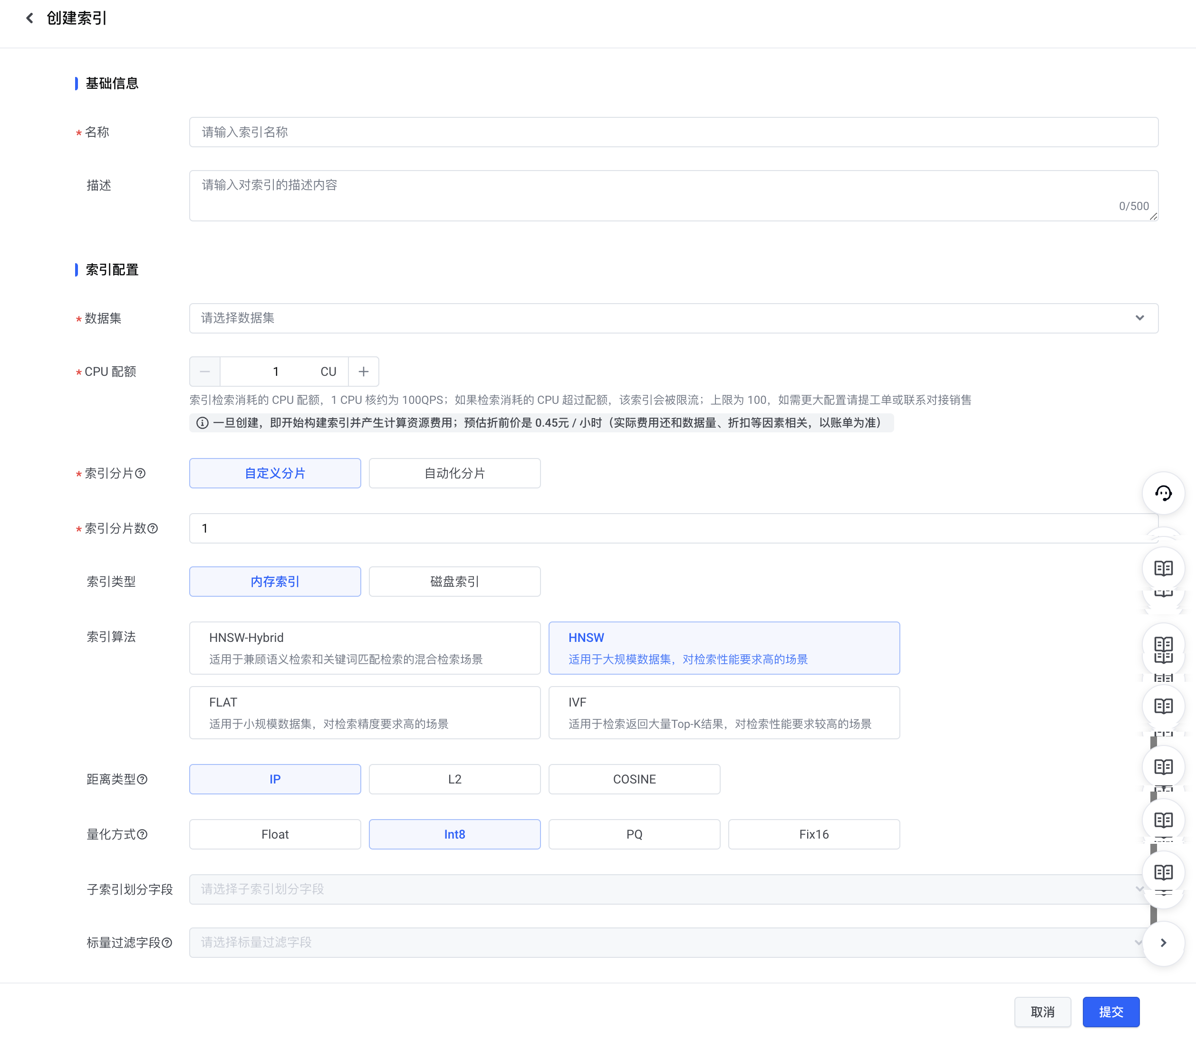Increase CPU quota with plus button
The height and width of the screenshot is (1041, 1196).
[x=364, y=372]
